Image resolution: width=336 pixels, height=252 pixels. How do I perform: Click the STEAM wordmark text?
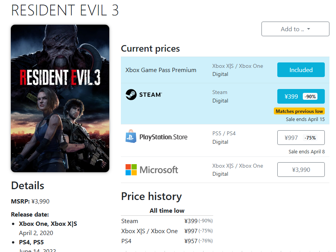coord(151,95)
